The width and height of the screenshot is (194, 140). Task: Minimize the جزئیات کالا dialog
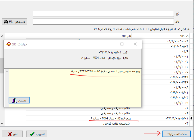109,44
